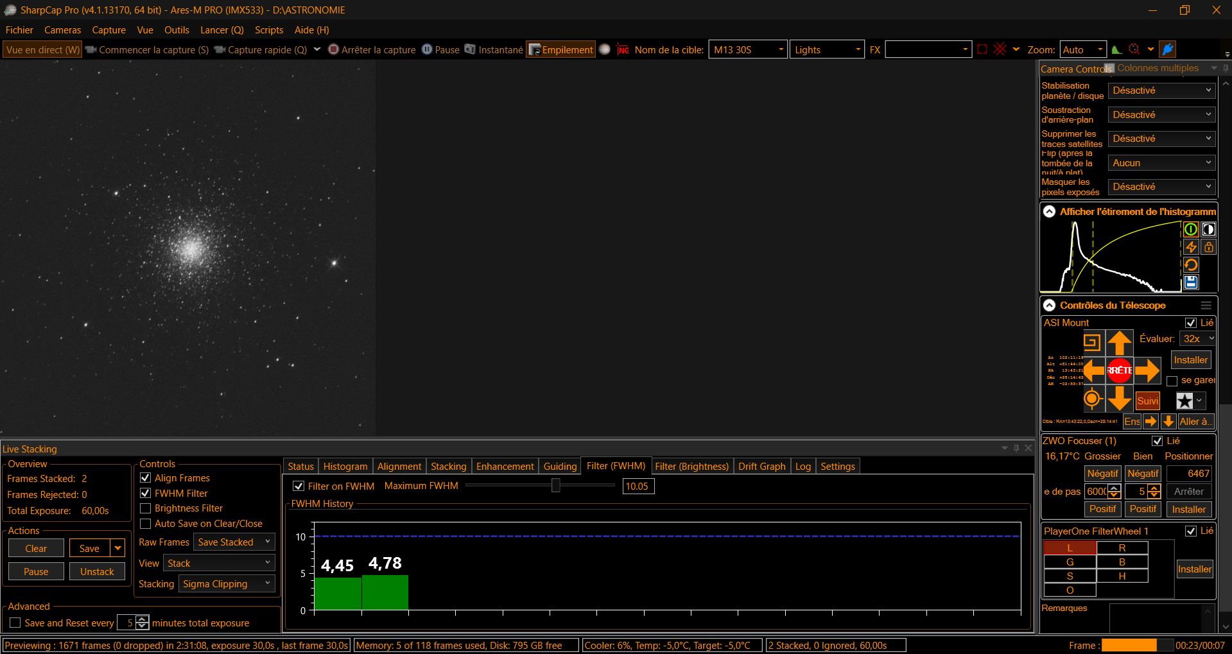
Task: Pin the Camera Controls panel
Action: pos(1226,68)
